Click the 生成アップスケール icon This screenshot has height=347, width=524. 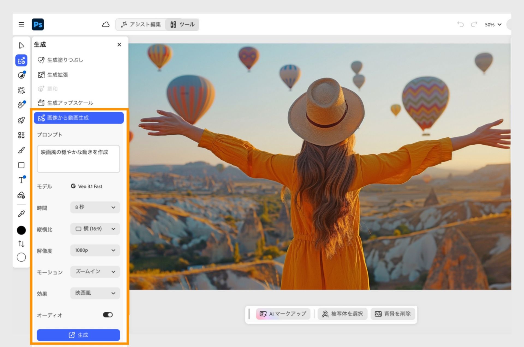tap(41, 103)
